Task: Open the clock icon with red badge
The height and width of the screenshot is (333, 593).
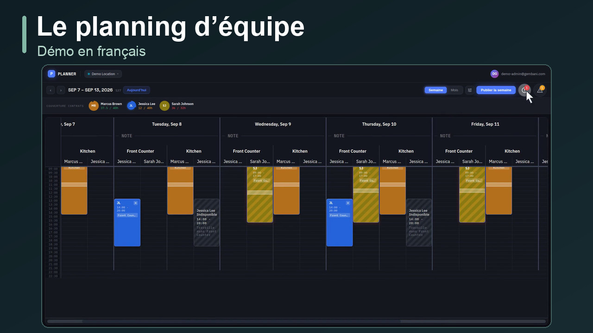Action: [524, 90]
